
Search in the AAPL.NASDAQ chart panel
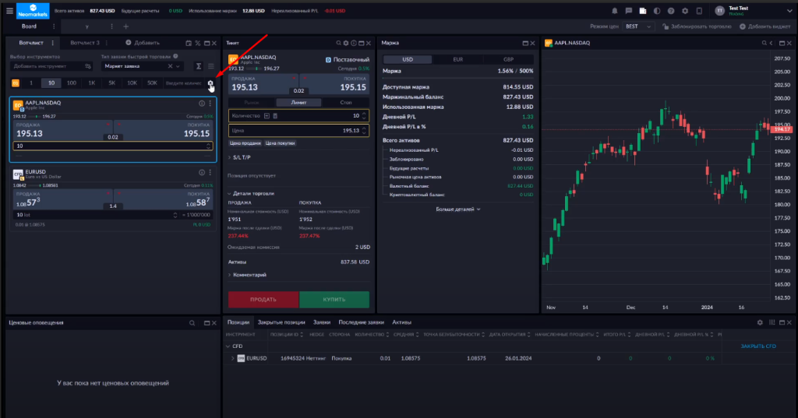(764, 44)
